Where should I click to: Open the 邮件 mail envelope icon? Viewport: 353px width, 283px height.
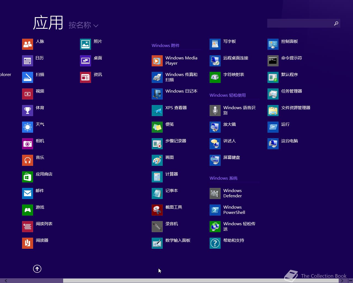coord(28,193)
